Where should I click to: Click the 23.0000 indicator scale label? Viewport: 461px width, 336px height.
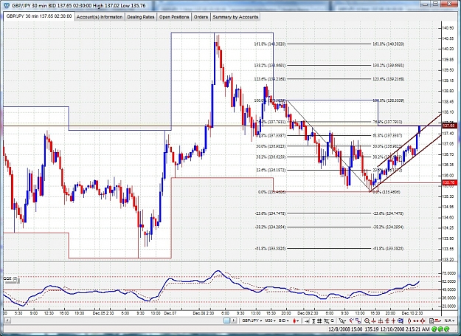[450, 306]
